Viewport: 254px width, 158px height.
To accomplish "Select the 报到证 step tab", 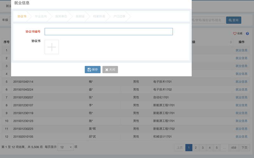I will click(x=80, y=16).
